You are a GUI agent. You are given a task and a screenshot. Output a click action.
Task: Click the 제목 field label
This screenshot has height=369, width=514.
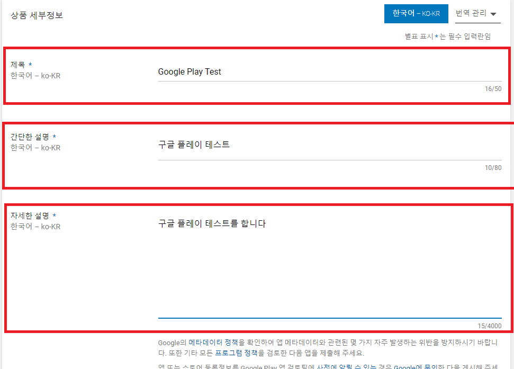coord(17,65)
